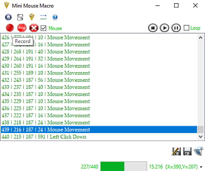
Task: Maximize the Mini Mouse Macro window
Action: click(176, 5)
